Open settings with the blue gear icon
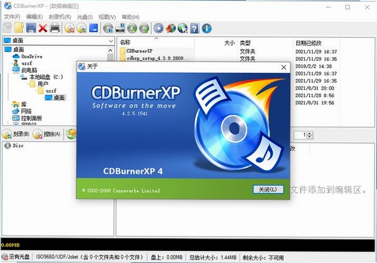 (x=158, y=28)
